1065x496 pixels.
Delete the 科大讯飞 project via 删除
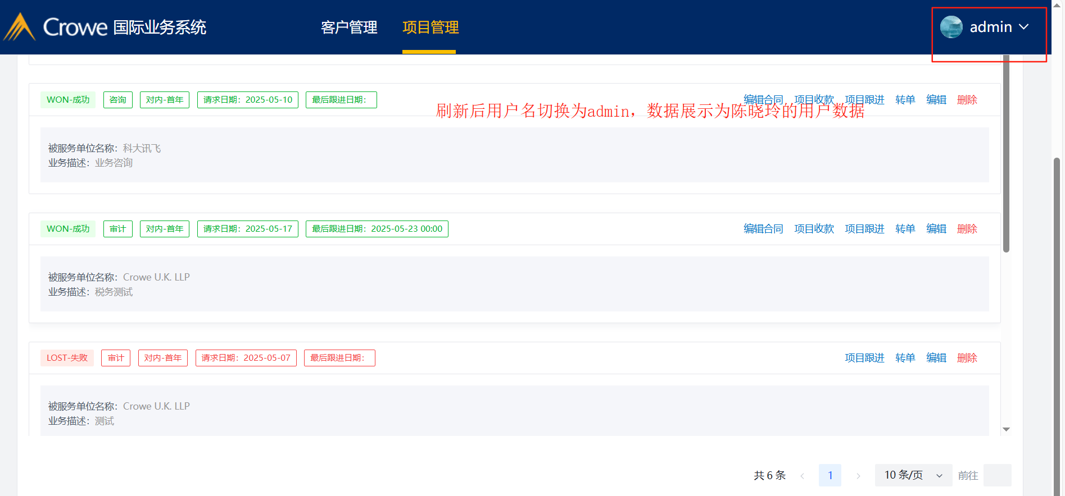point(967,100)
